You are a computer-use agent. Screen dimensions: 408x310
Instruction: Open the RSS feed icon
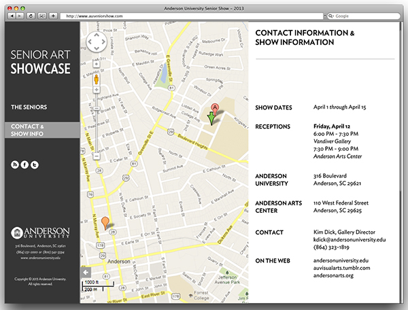[x=15, y=165]
